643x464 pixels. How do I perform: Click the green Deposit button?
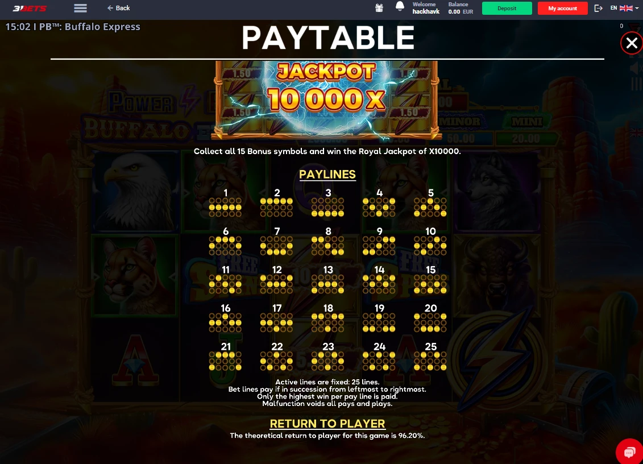507,8
